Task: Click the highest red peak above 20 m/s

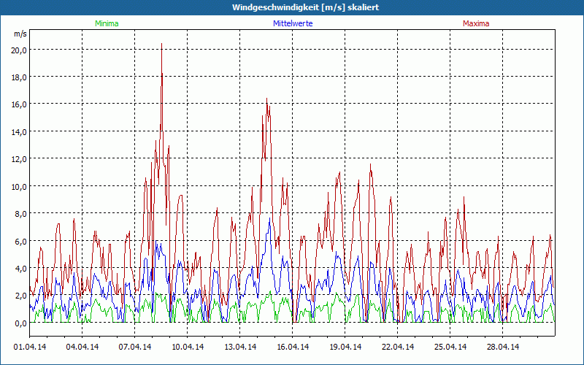Action: (161, 44)
